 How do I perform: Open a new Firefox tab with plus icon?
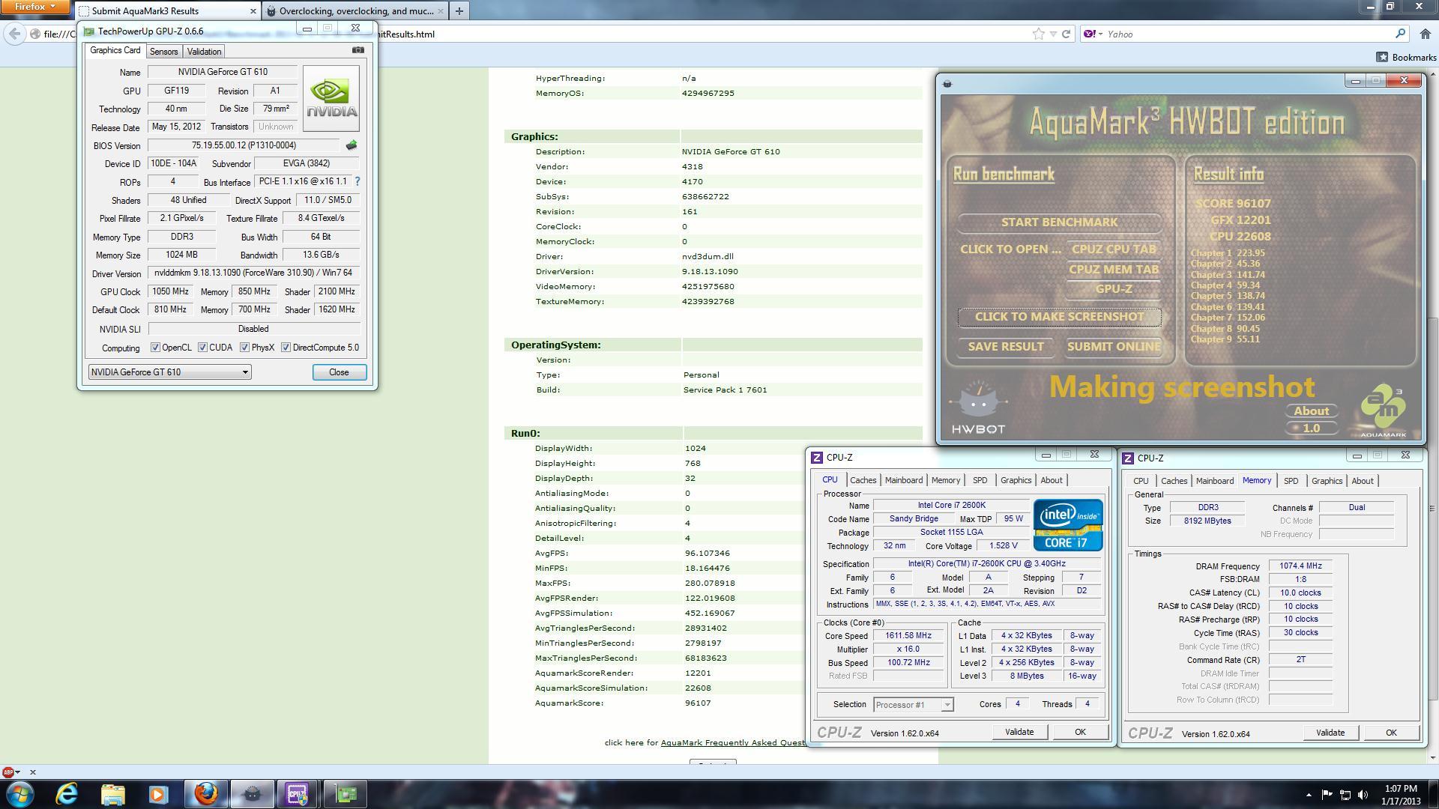pyautogui.click(x=459, y=10)
